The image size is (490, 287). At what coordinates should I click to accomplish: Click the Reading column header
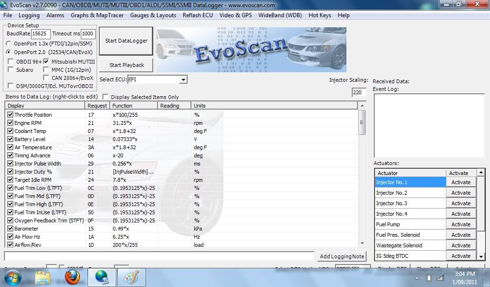[x=174, y=106]
